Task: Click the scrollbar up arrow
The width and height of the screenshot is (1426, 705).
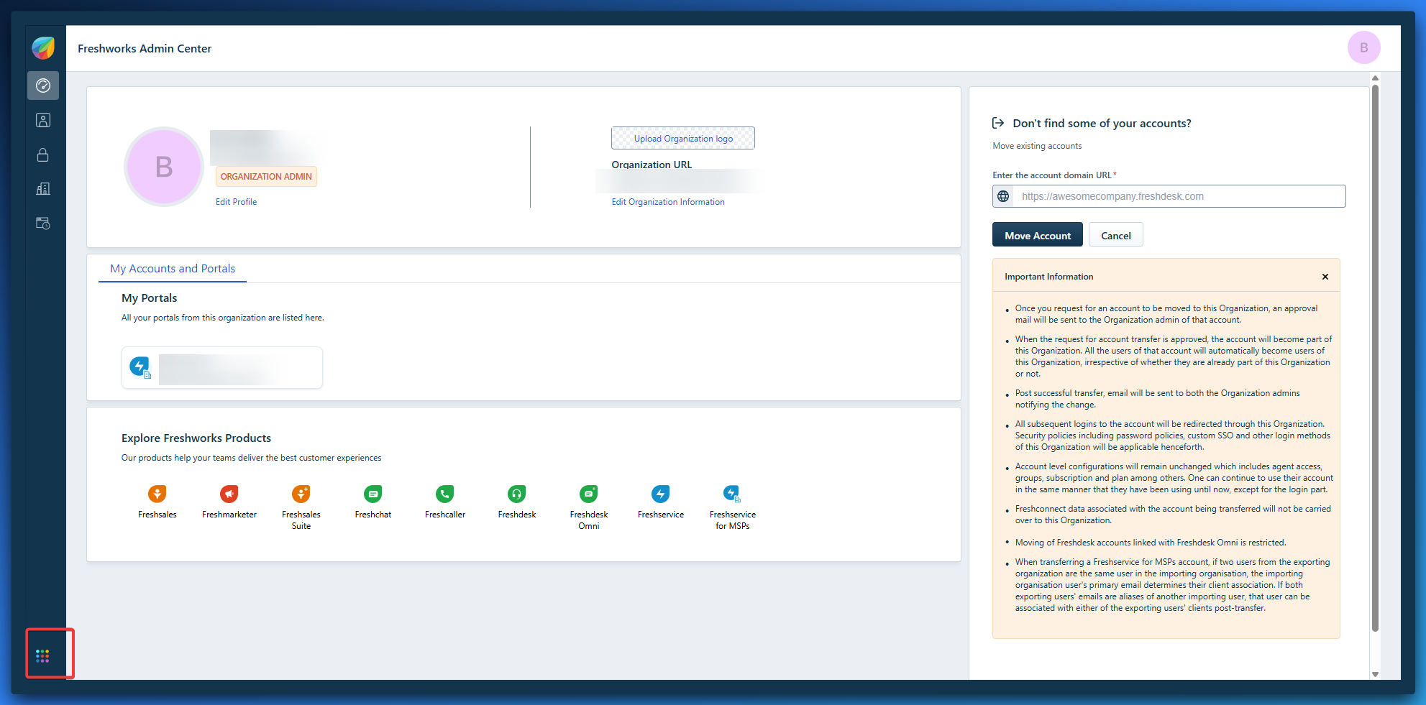Action: pos(1375,78)
